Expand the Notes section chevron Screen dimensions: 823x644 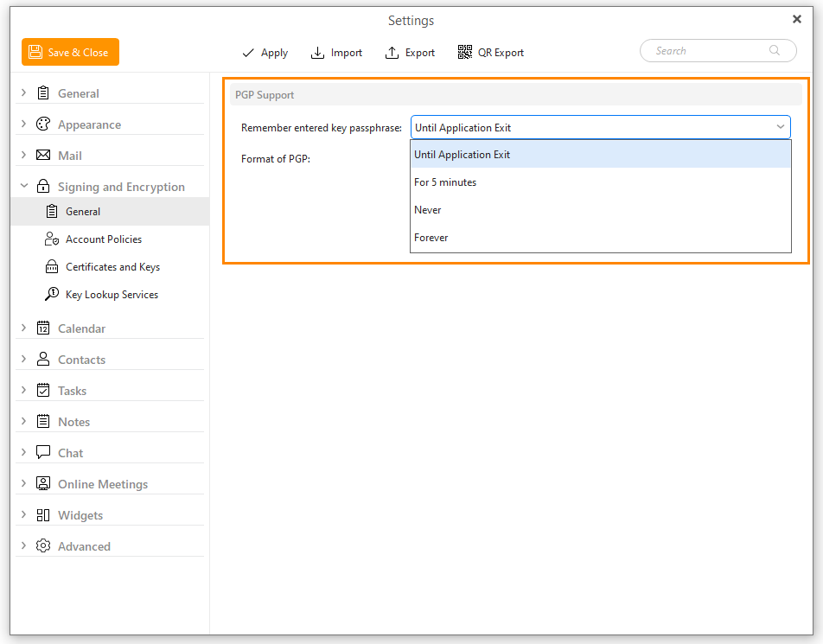click(x=23, y=421)
